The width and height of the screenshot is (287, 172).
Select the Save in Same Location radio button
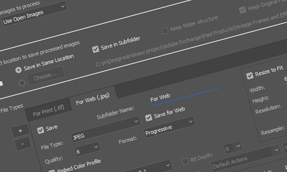tap(19, 70)
